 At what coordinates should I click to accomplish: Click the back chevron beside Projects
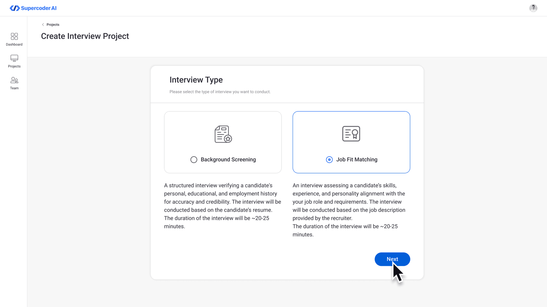tap(43, 25)
